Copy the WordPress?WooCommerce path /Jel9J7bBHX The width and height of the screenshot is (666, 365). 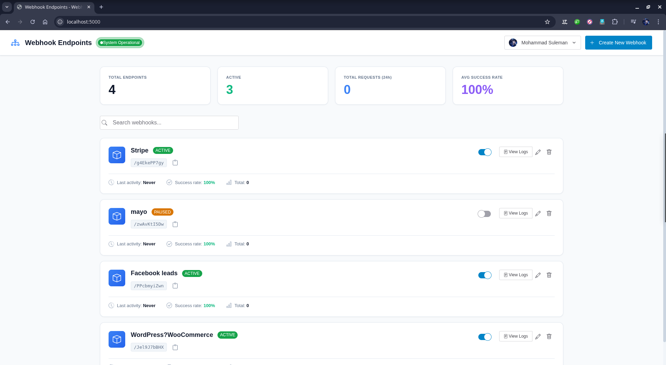tap(175, 347)
